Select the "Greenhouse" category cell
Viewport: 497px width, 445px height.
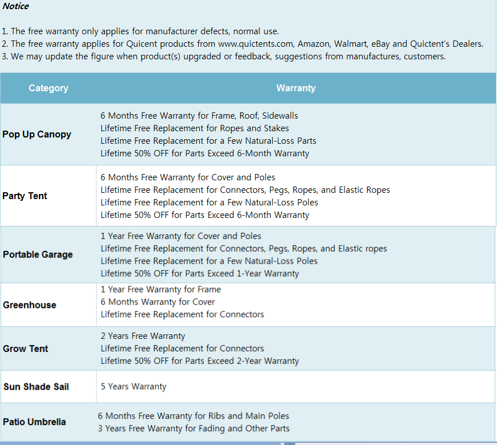48,305
